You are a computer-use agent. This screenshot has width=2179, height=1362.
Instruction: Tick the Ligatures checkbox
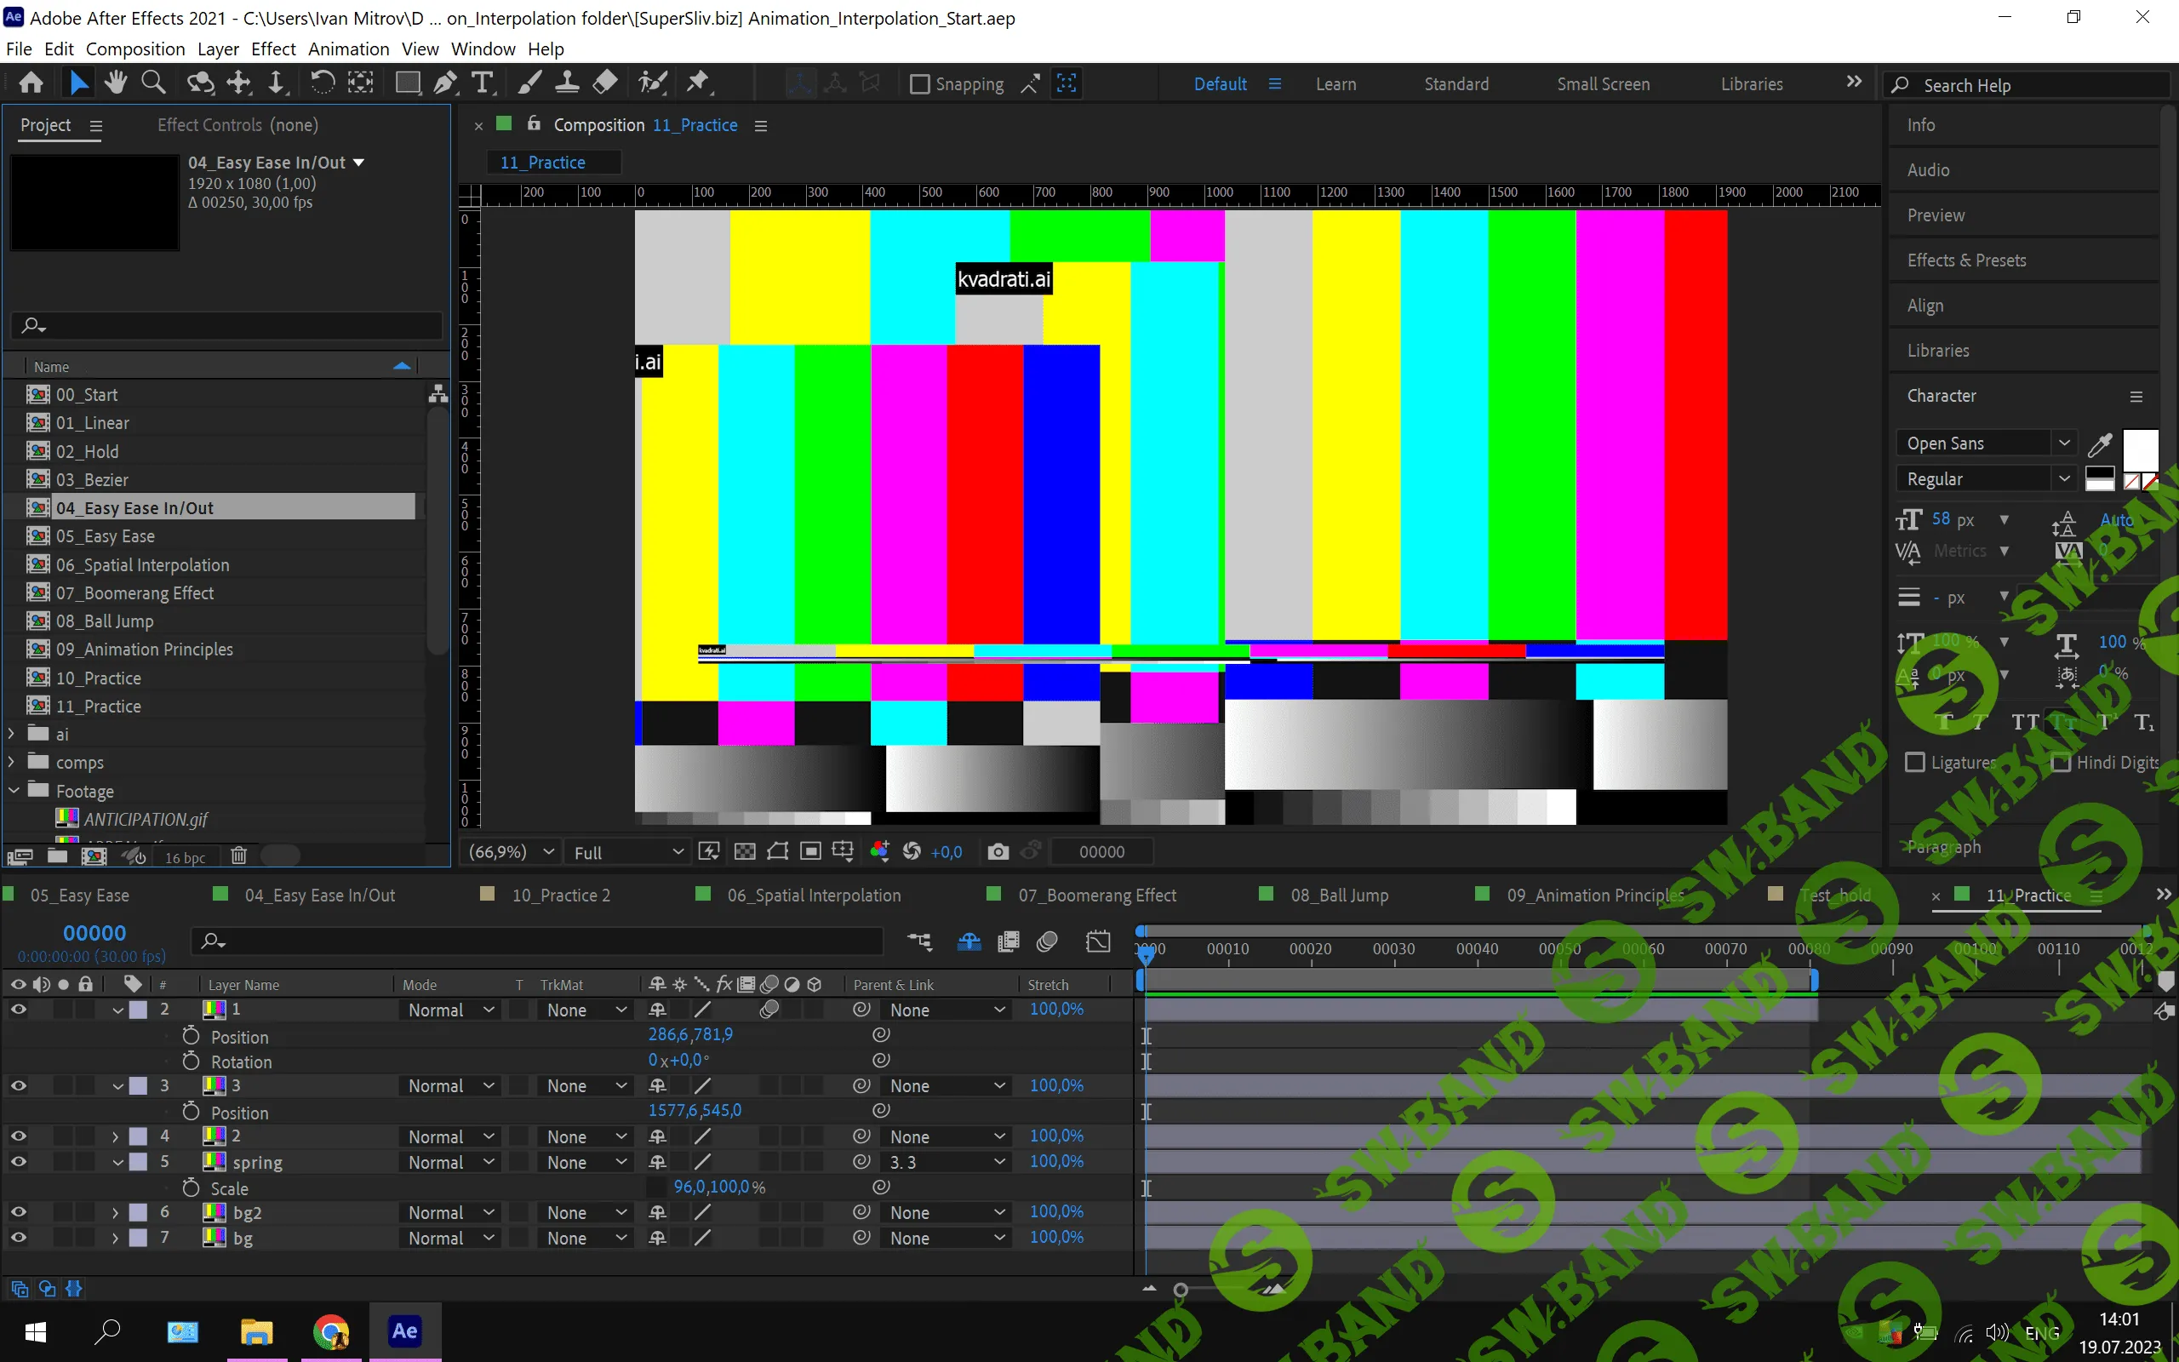1915,763
